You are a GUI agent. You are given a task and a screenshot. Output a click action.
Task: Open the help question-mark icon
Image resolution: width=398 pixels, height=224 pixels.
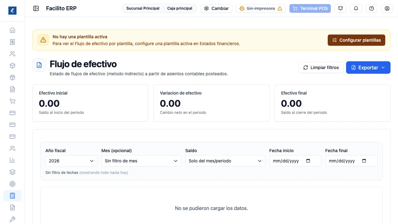372,8
